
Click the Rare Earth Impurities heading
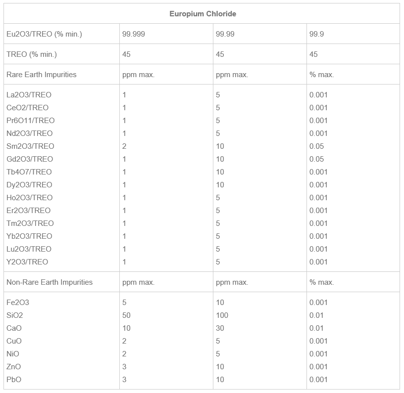point(42,75)
